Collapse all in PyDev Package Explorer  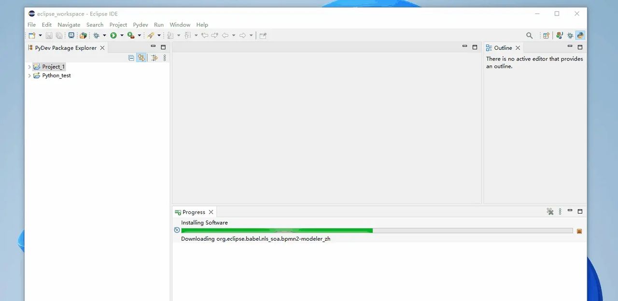[x=131, y=58]
